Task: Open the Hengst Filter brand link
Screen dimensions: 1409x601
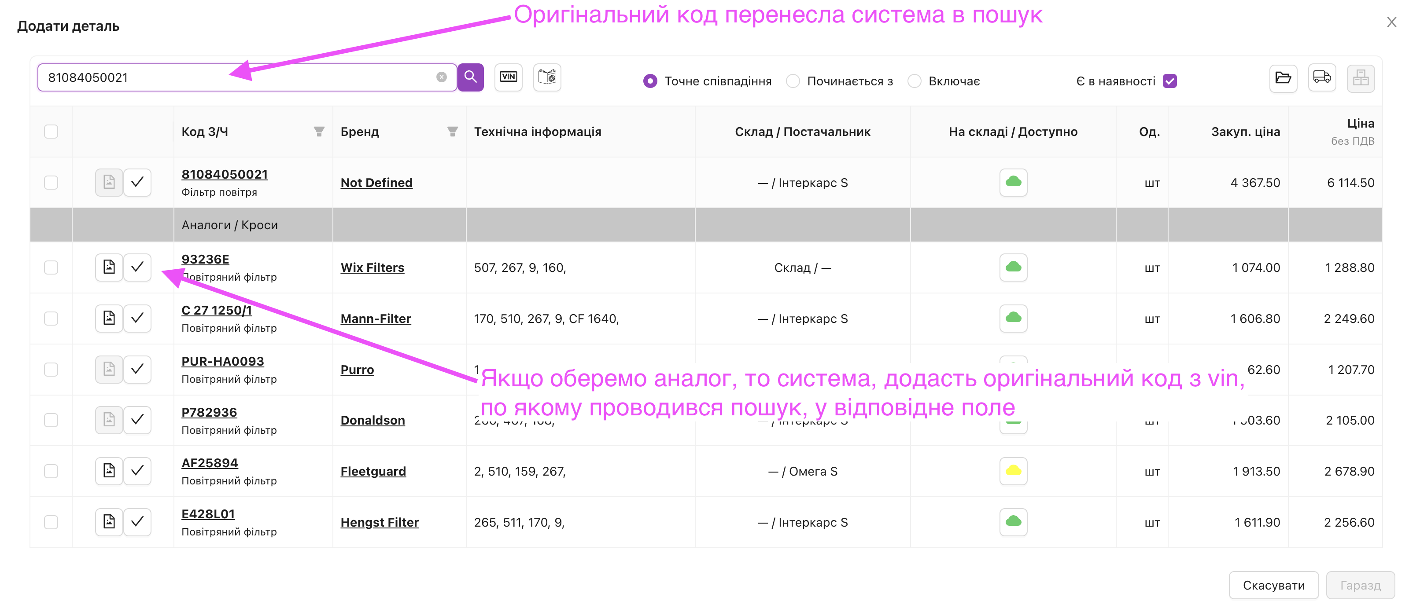Action: (380, 522)
